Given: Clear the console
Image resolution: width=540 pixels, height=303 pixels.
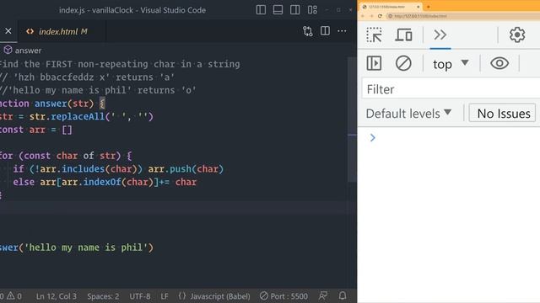Looking at the screenshot, I should point(403,63).
